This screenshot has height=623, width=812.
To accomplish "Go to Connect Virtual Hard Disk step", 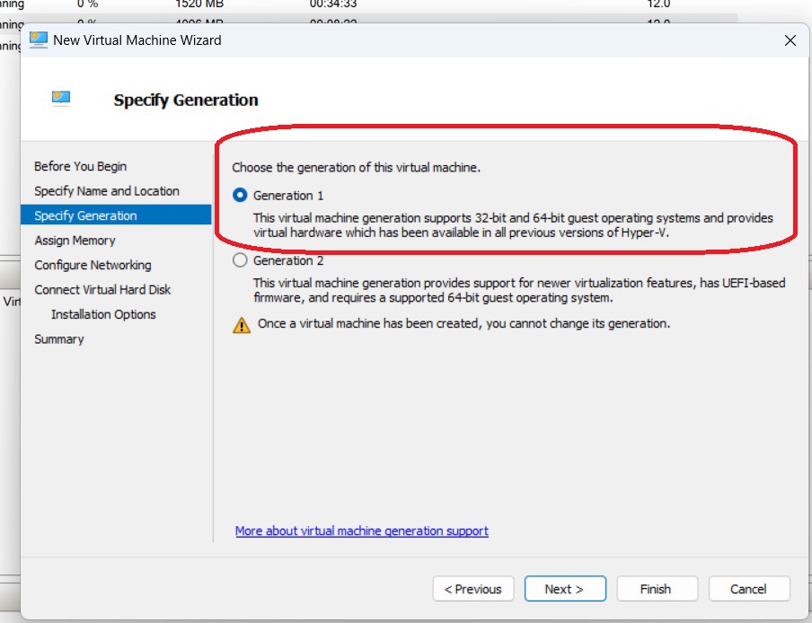I will [102, 290].
